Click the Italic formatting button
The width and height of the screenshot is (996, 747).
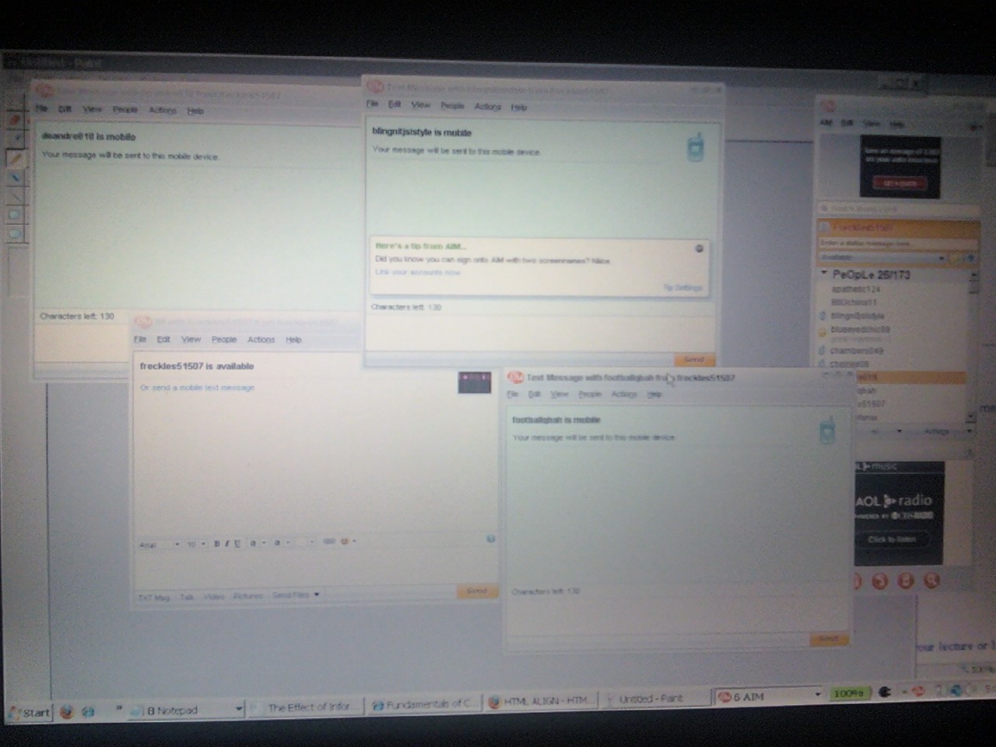[x=226, y=543]
